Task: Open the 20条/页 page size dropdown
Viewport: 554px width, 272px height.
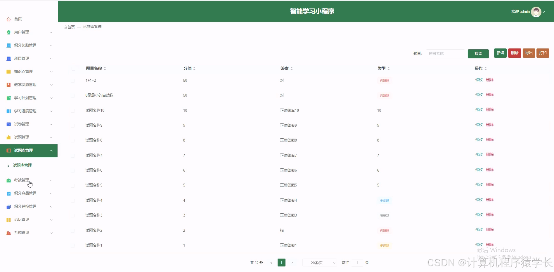Action: 319,263
